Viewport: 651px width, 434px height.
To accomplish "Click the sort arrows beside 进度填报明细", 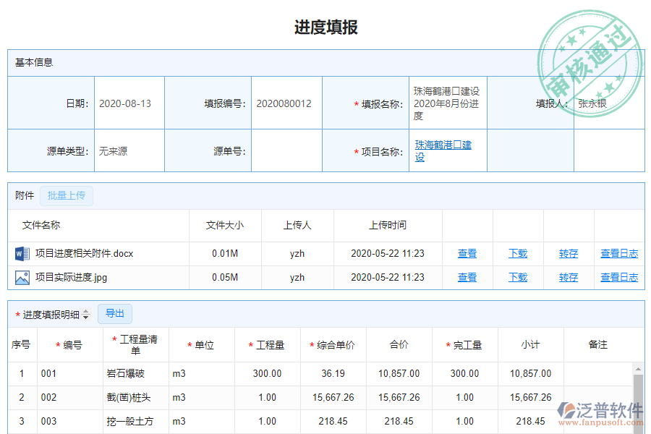I will click(x=86, y=313).
